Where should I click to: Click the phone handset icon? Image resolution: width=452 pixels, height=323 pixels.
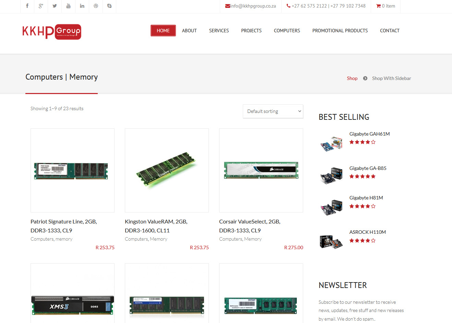pos(288,6)
